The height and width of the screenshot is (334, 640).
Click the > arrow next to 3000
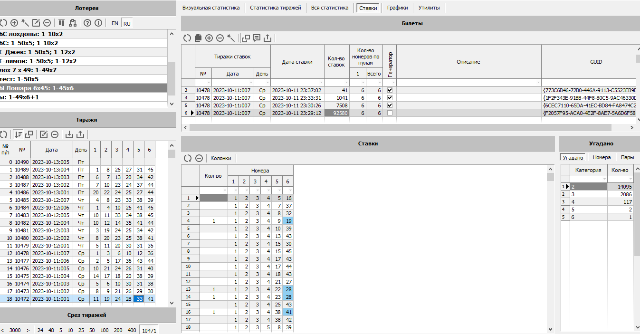pos(28,330)
